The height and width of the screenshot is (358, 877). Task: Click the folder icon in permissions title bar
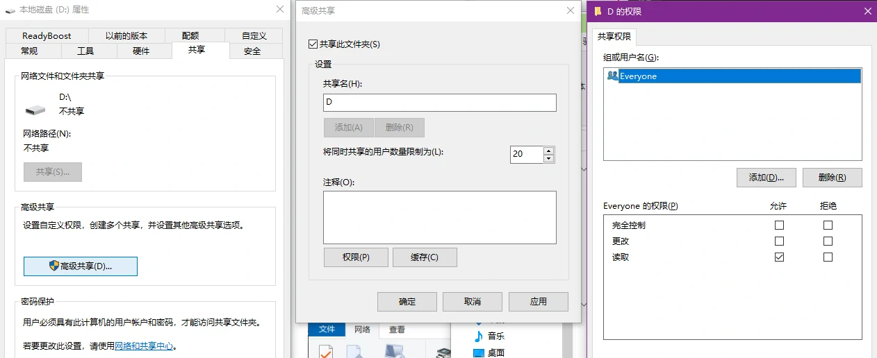pyautogui.click(x=597, y=10)
